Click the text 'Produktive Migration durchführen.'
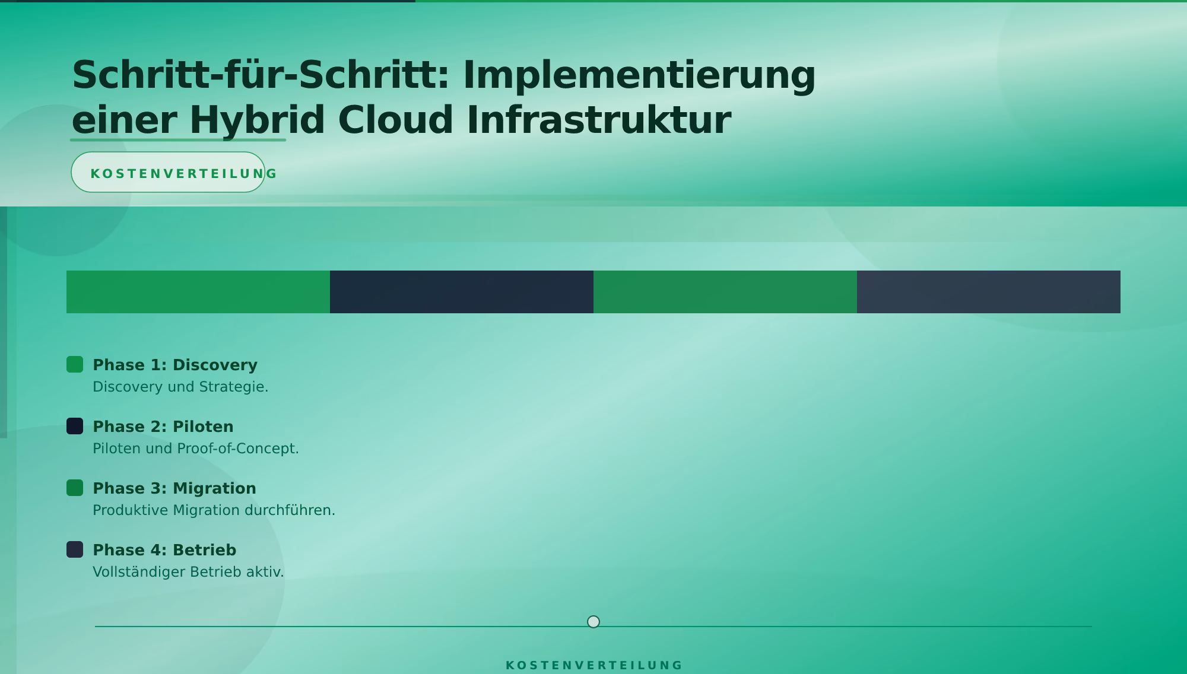 214,510
